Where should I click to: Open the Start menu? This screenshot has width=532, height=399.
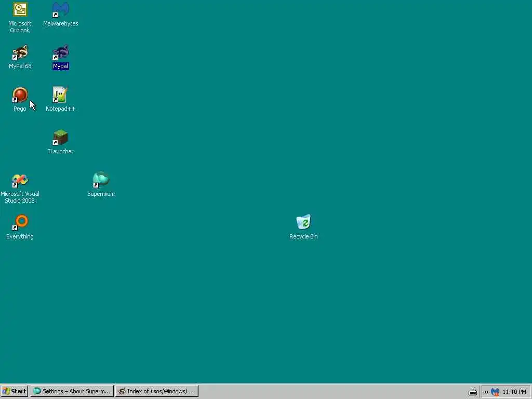pyautogui.click(x=15, y=391)
